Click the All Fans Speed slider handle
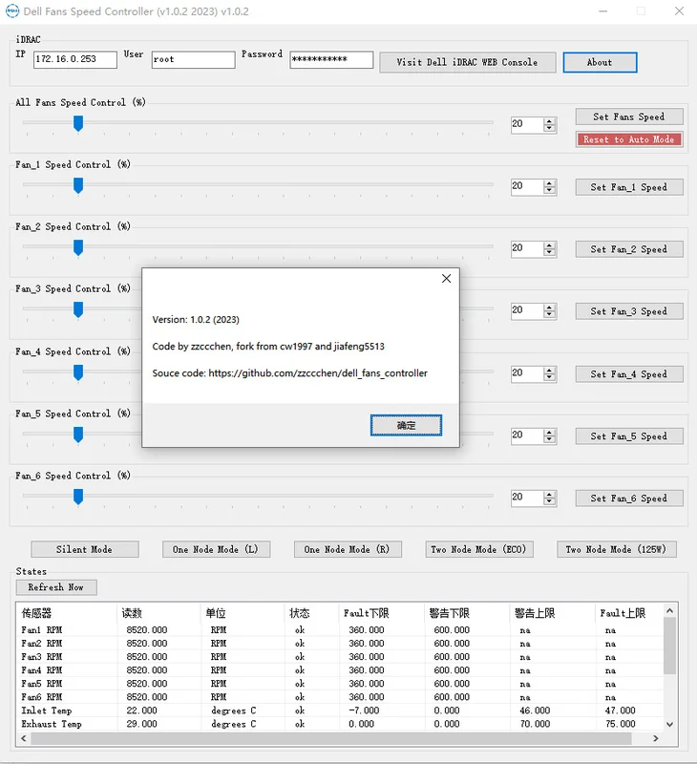The height and width of the screenshot is (764, 697). [x=78, y=124]
